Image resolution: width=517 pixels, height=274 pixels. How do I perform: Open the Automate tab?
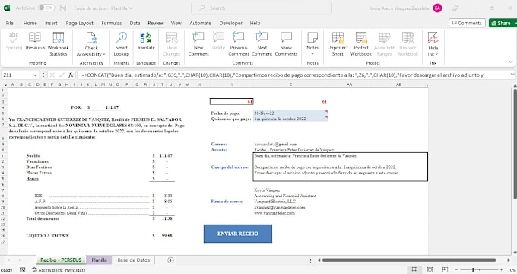tap(200, 23)
